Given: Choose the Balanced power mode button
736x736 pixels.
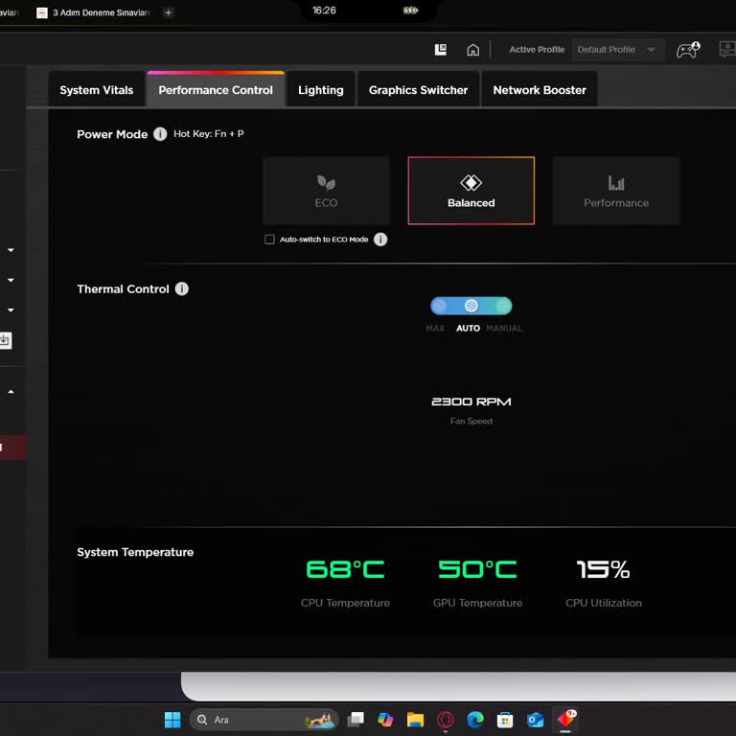Looking at the screenshot, I should pos(471,191).
